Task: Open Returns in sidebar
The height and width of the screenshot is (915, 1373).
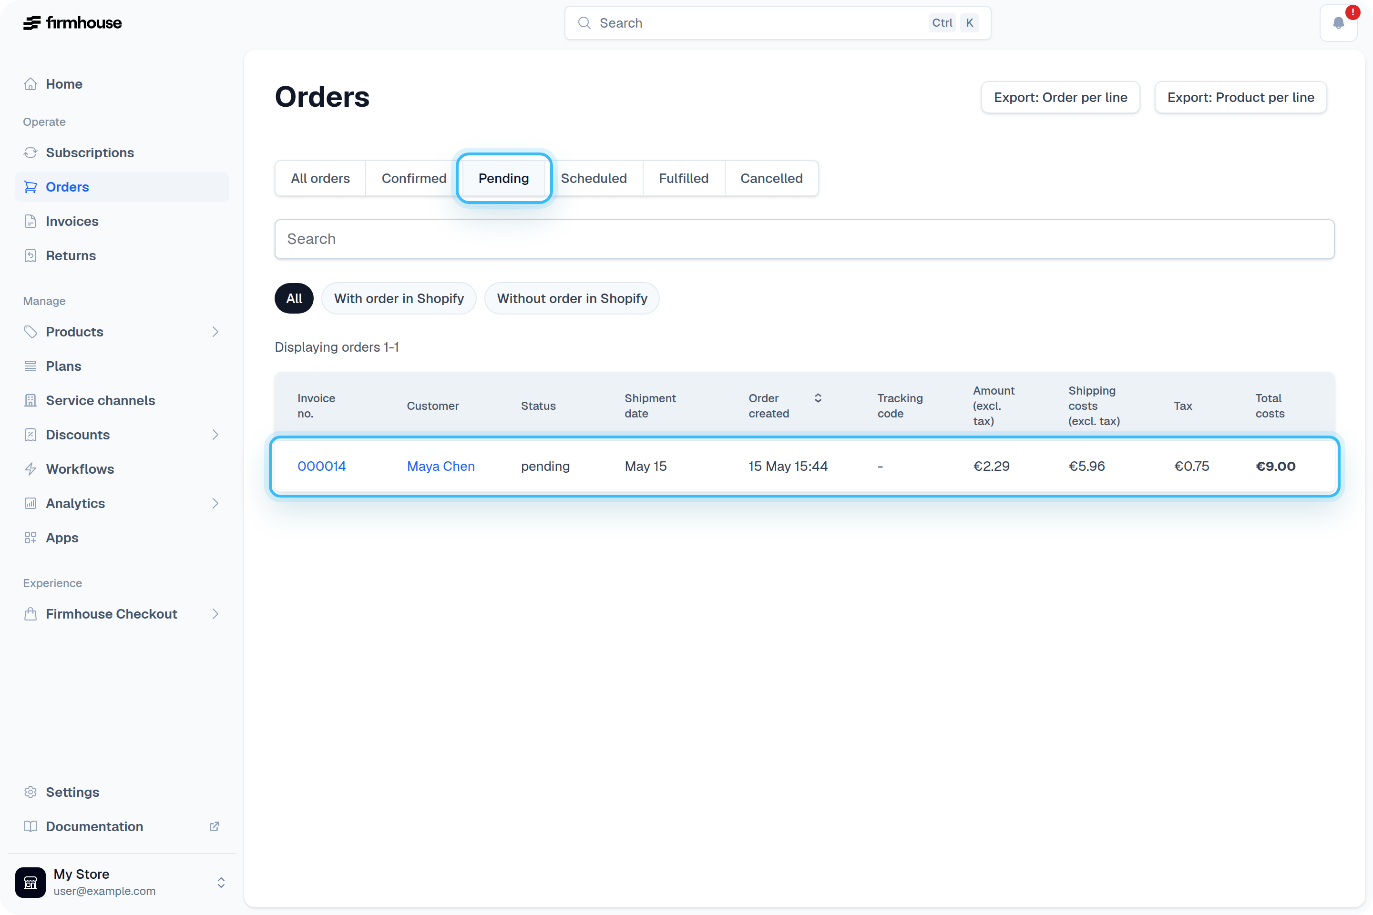Action: coord(122,255)
